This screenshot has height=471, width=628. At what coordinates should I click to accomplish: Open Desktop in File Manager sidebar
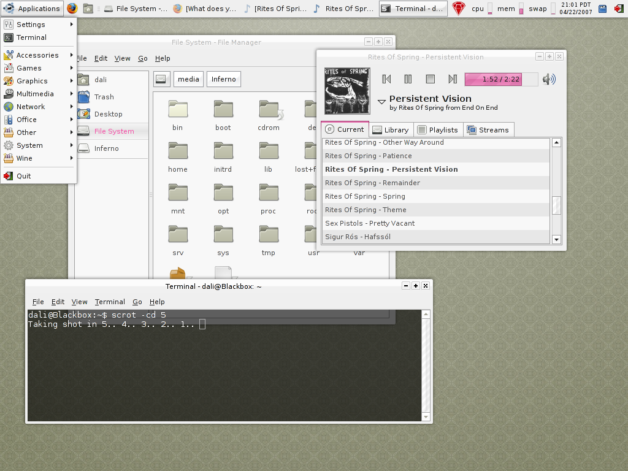112,114
